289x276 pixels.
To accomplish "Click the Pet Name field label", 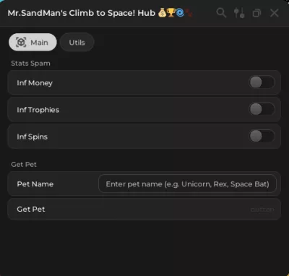I will click(x=35, y=184).
